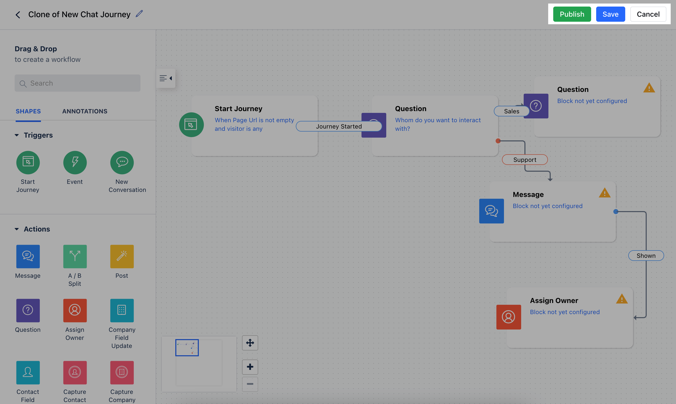Click the pan/move canvas button
This screenshot has height=404, width=676.
point(250,343)
